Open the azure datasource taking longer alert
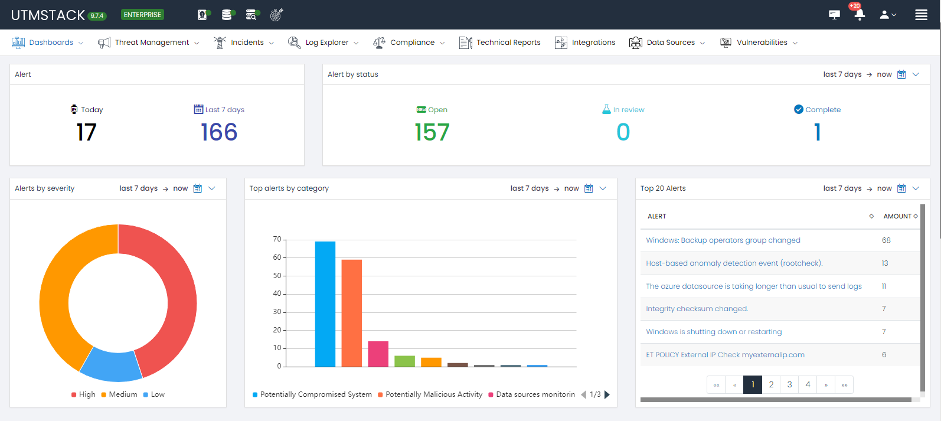Viewport: 941px width, 421px height. [754, 286]
